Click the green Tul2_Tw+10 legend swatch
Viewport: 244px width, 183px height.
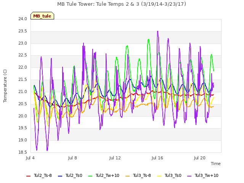90,176
